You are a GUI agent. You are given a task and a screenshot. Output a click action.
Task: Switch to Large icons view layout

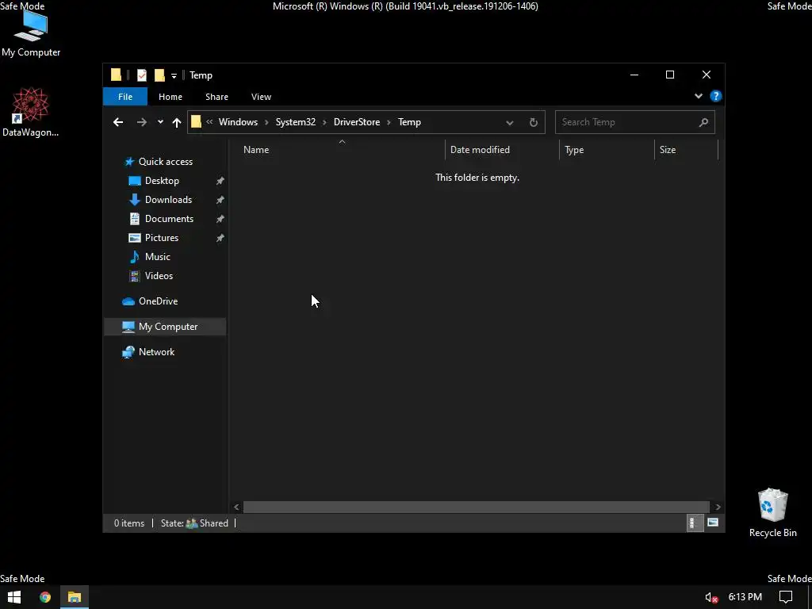pos(713,523)
